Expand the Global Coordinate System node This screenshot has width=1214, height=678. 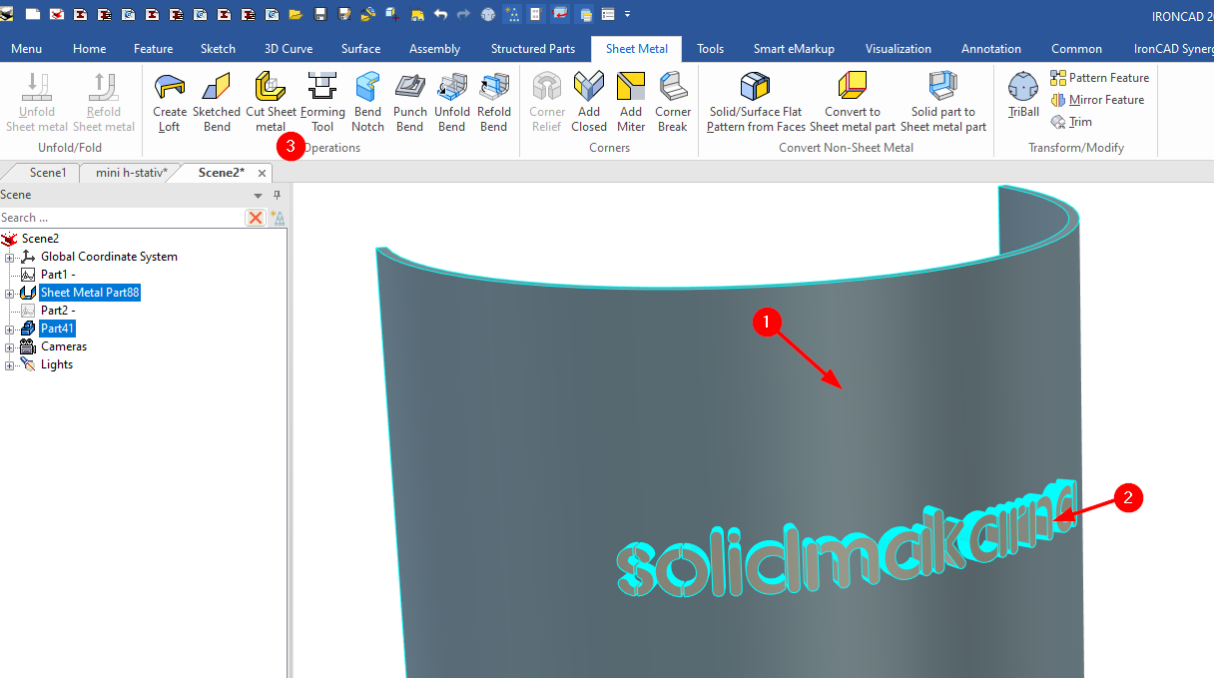(x=10, y=258)
